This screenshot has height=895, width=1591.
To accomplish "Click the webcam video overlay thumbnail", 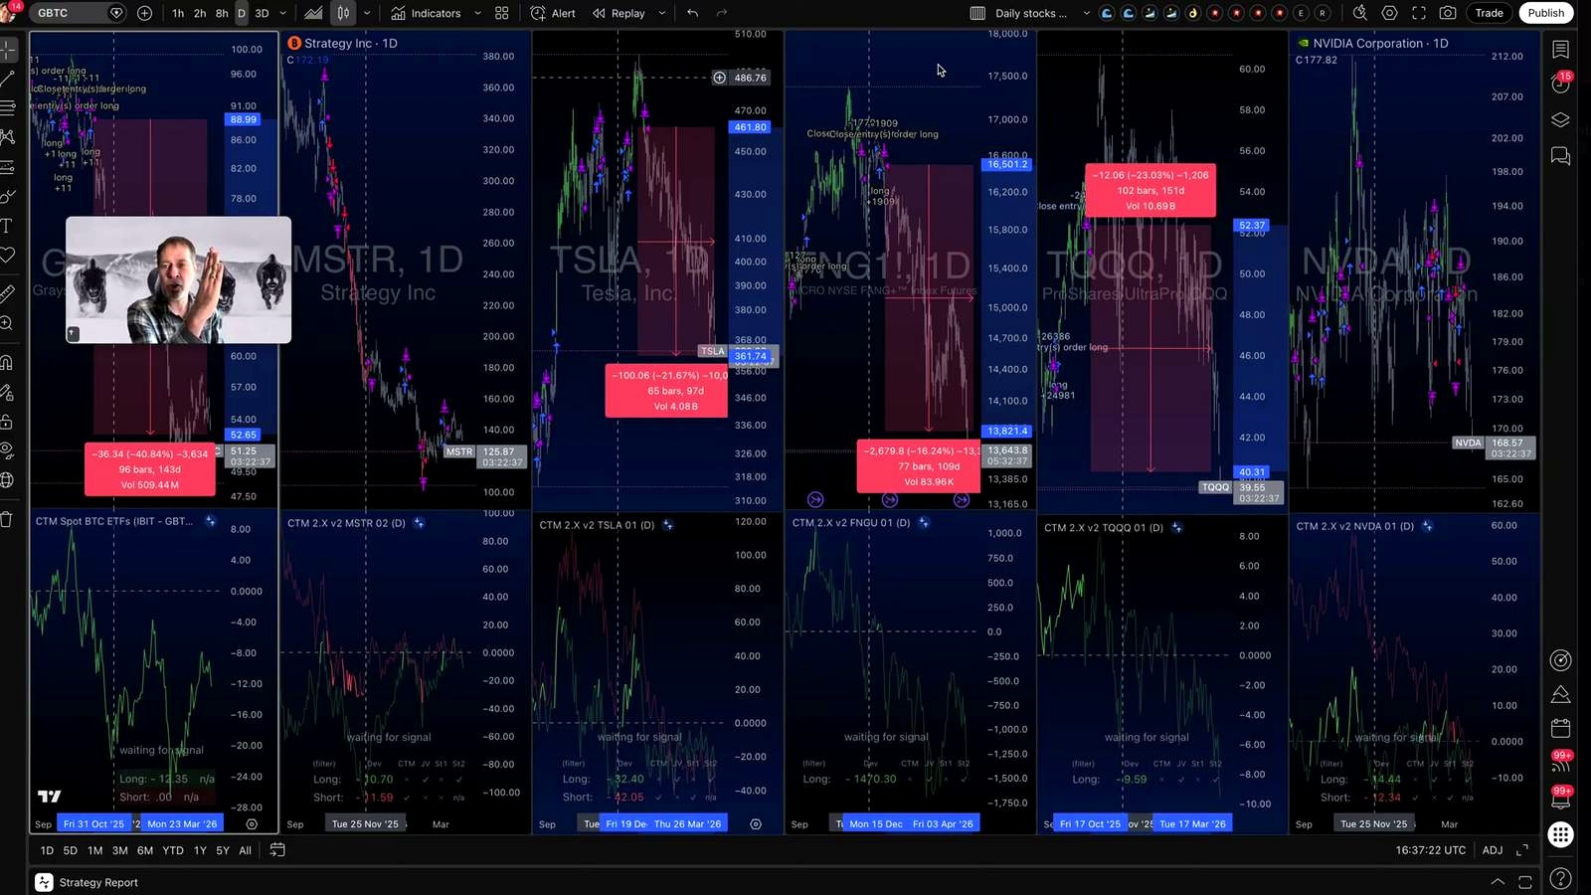I will click(x=179, y=280).
